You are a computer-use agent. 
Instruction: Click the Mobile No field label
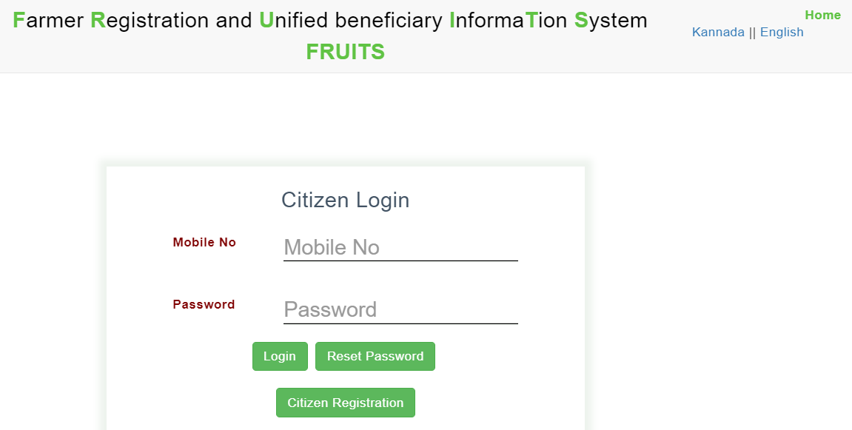tap(204, 242)
